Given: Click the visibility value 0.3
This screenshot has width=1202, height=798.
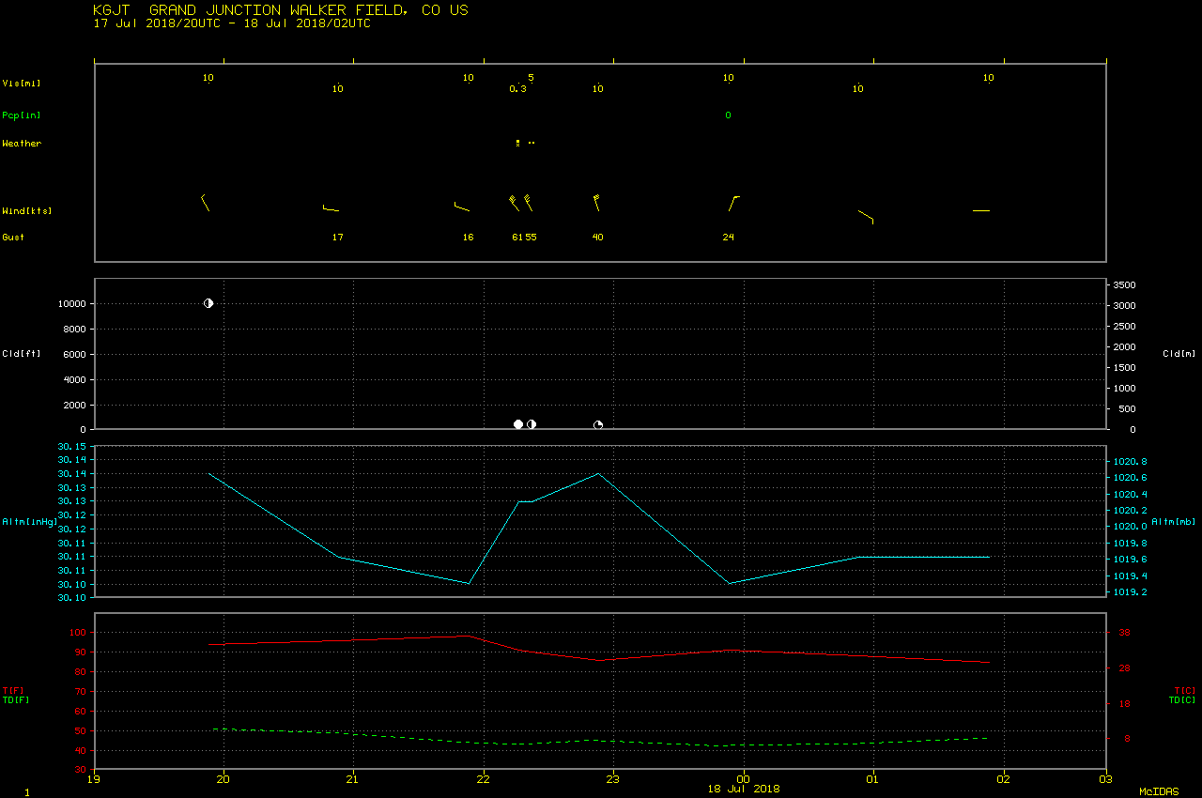Looking at the screenshot, I should tap(517, 89).
